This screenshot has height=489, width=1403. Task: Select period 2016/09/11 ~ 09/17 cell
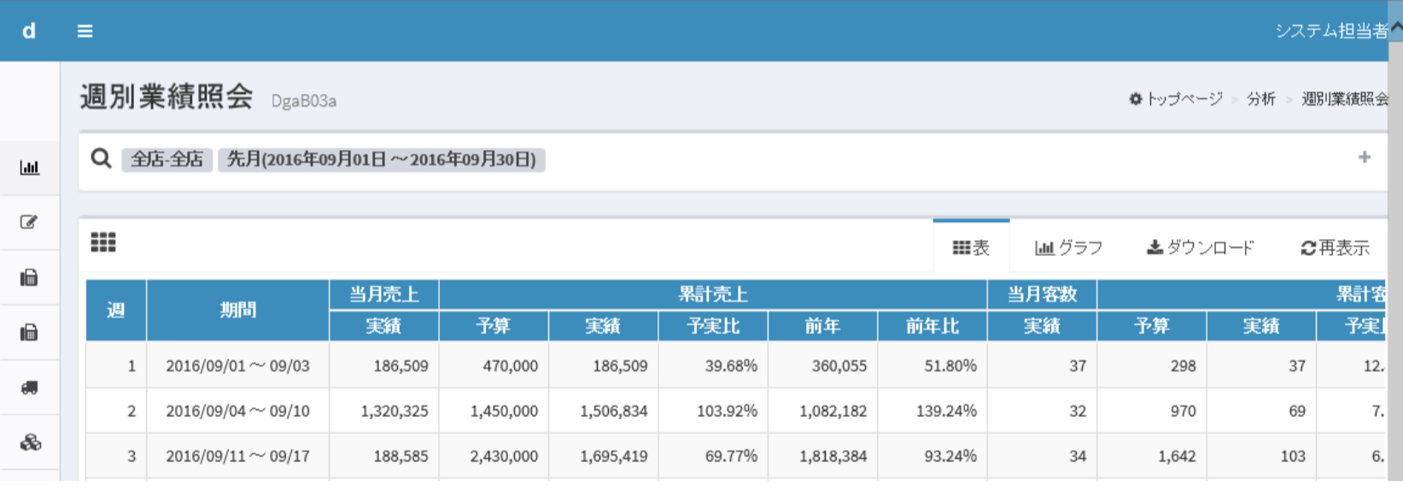pyautogui.click(x=237, y=457)
